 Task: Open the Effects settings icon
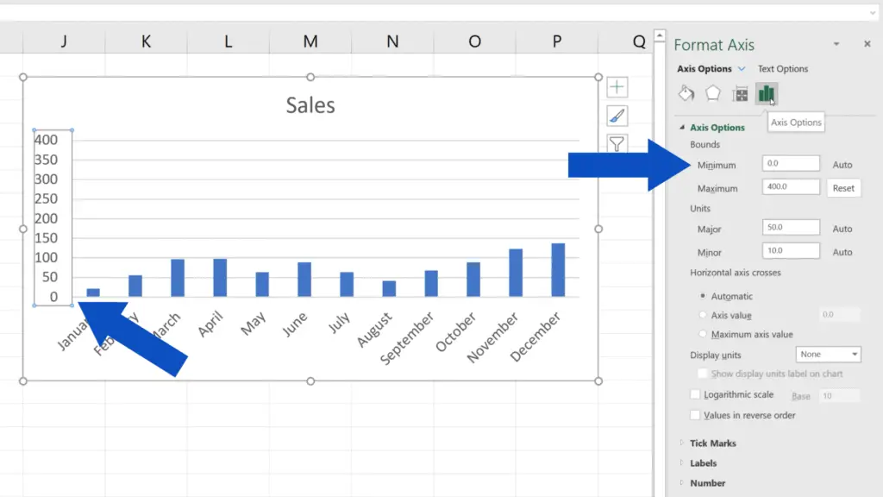point(711,93)
